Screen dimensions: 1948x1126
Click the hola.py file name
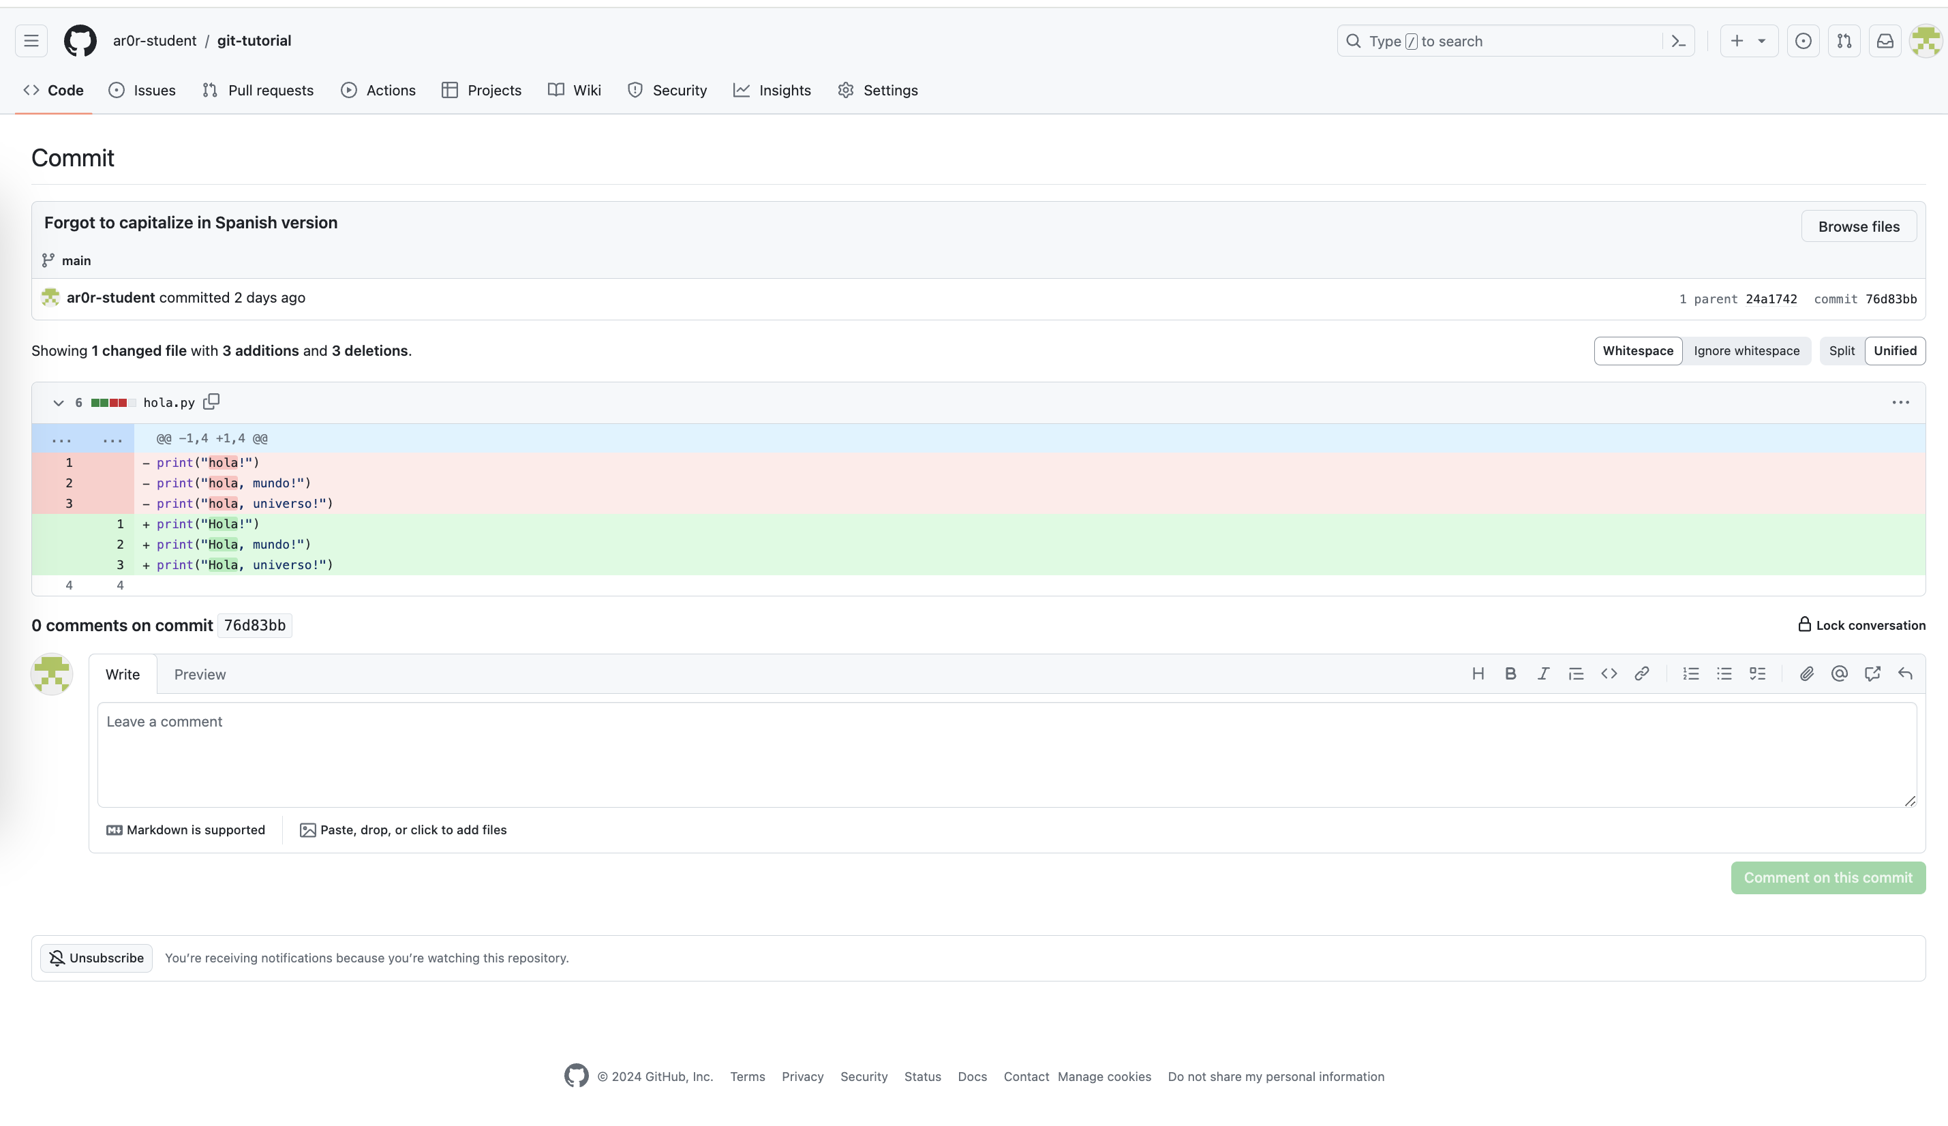pyautogui.click(x=169, y=403)
